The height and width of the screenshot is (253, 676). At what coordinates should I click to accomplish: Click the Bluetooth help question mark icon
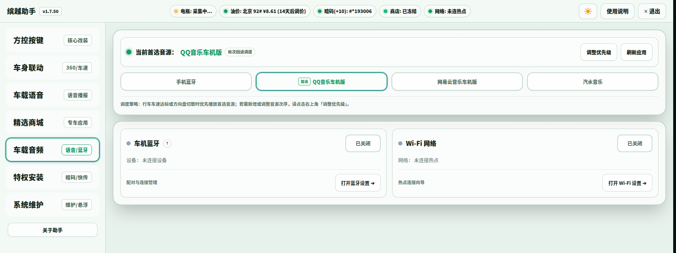pos(167,143)
